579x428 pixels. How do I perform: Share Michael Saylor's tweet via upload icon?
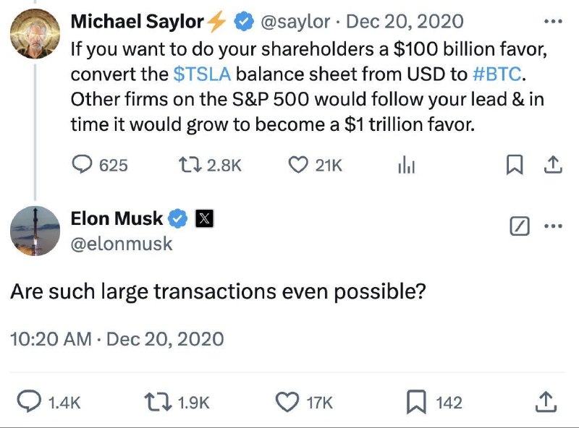click(x=553, y=165)
